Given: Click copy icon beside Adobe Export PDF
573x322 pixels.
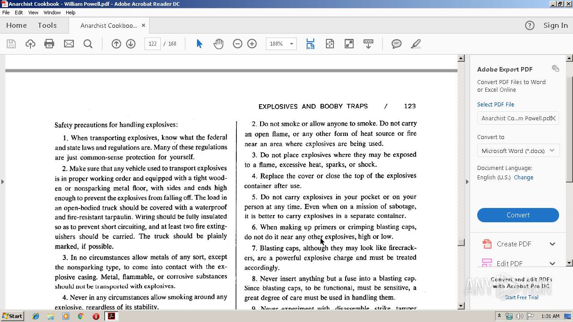Looking at the screenshot, I should [556, 68].
